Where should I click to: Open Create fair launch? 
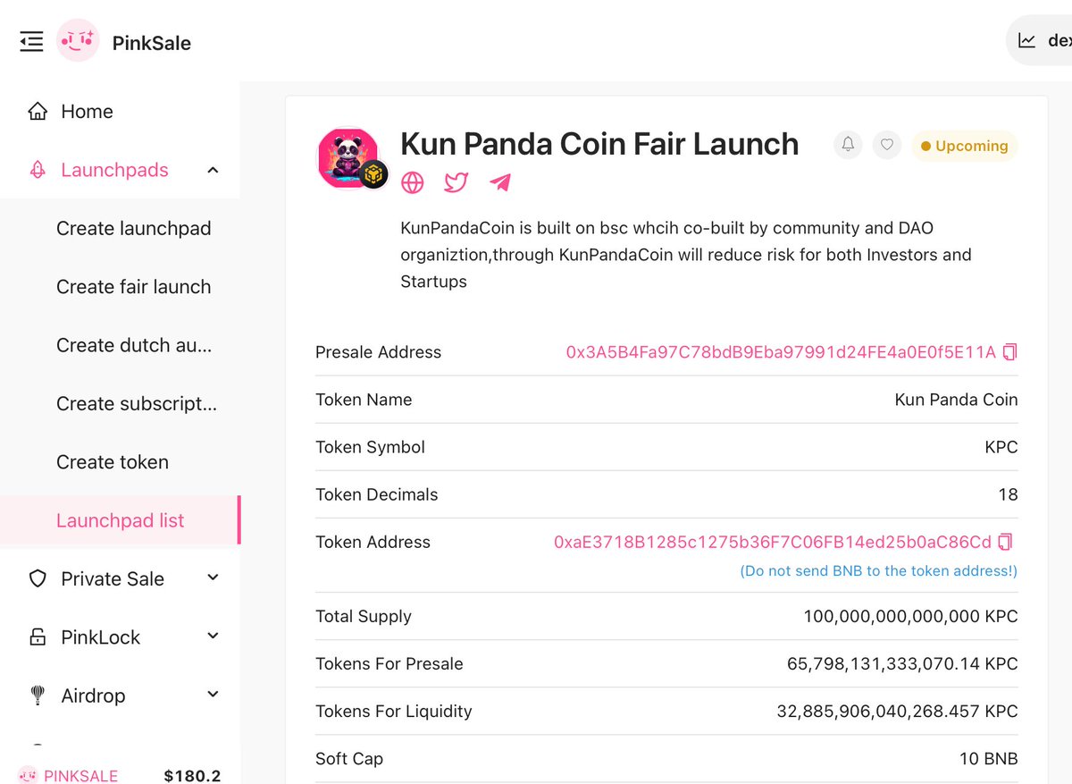pyautogui.click(x=134, y=287)
